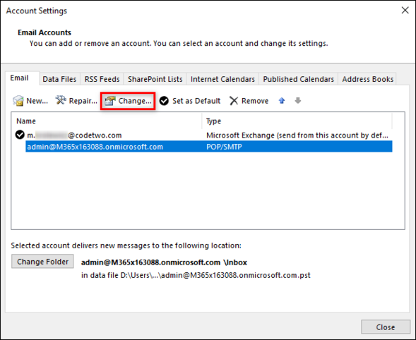Click default checkmark beside codetwo.com account
Image resolution: width=416 pixels, height=340 pixels.
coord(20,135)
